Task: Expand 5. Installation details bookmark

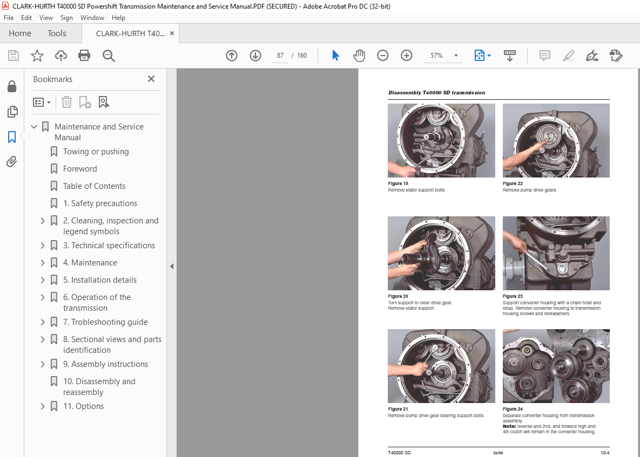Action: tap(43, 280)
